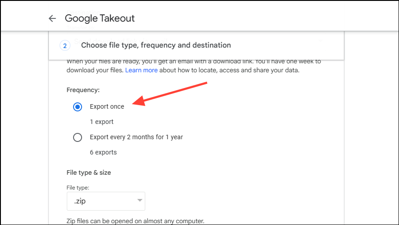This screenshot has width=399, height=225.
Task: Collapse 'Choose file type, frequency and destination' section
Action: [196, 45]
